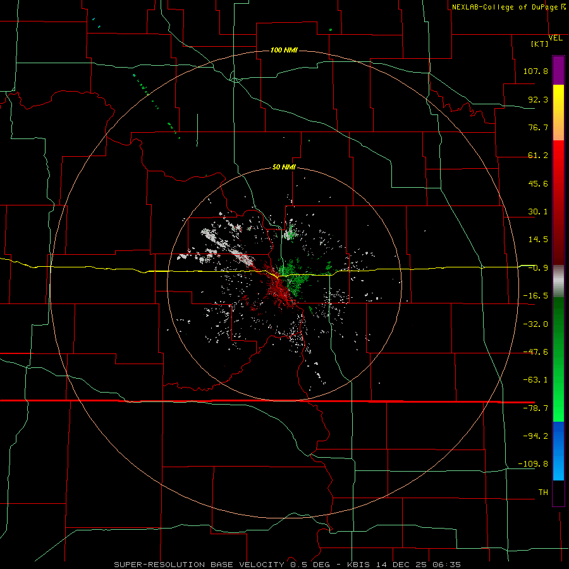Click the purple segment of color bar
This screenshot has height=569, width=569.
(558, 70)
